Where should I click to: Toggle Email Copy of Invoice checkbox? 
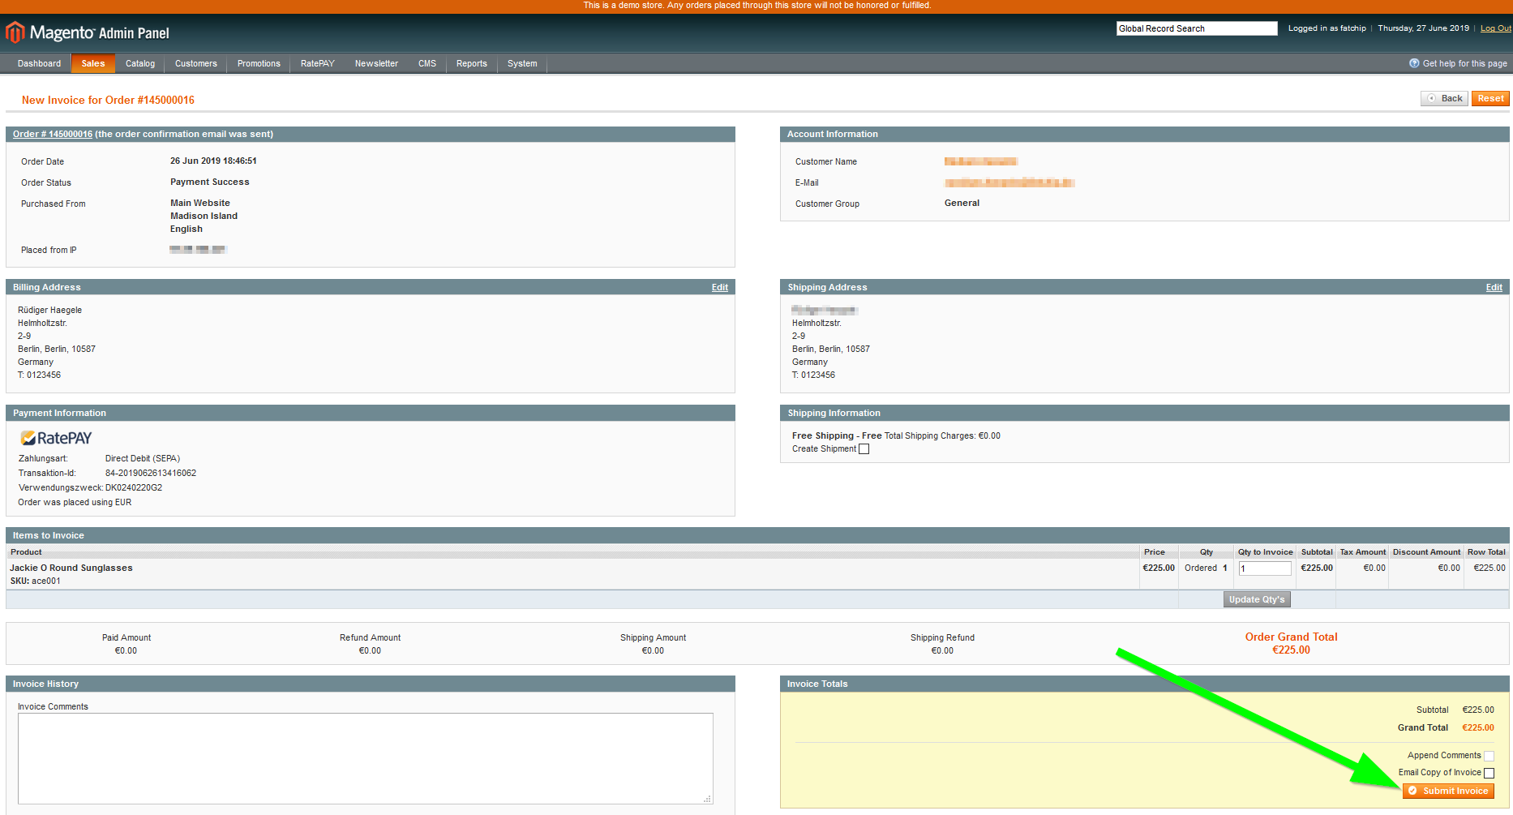tap(1489, 773)
